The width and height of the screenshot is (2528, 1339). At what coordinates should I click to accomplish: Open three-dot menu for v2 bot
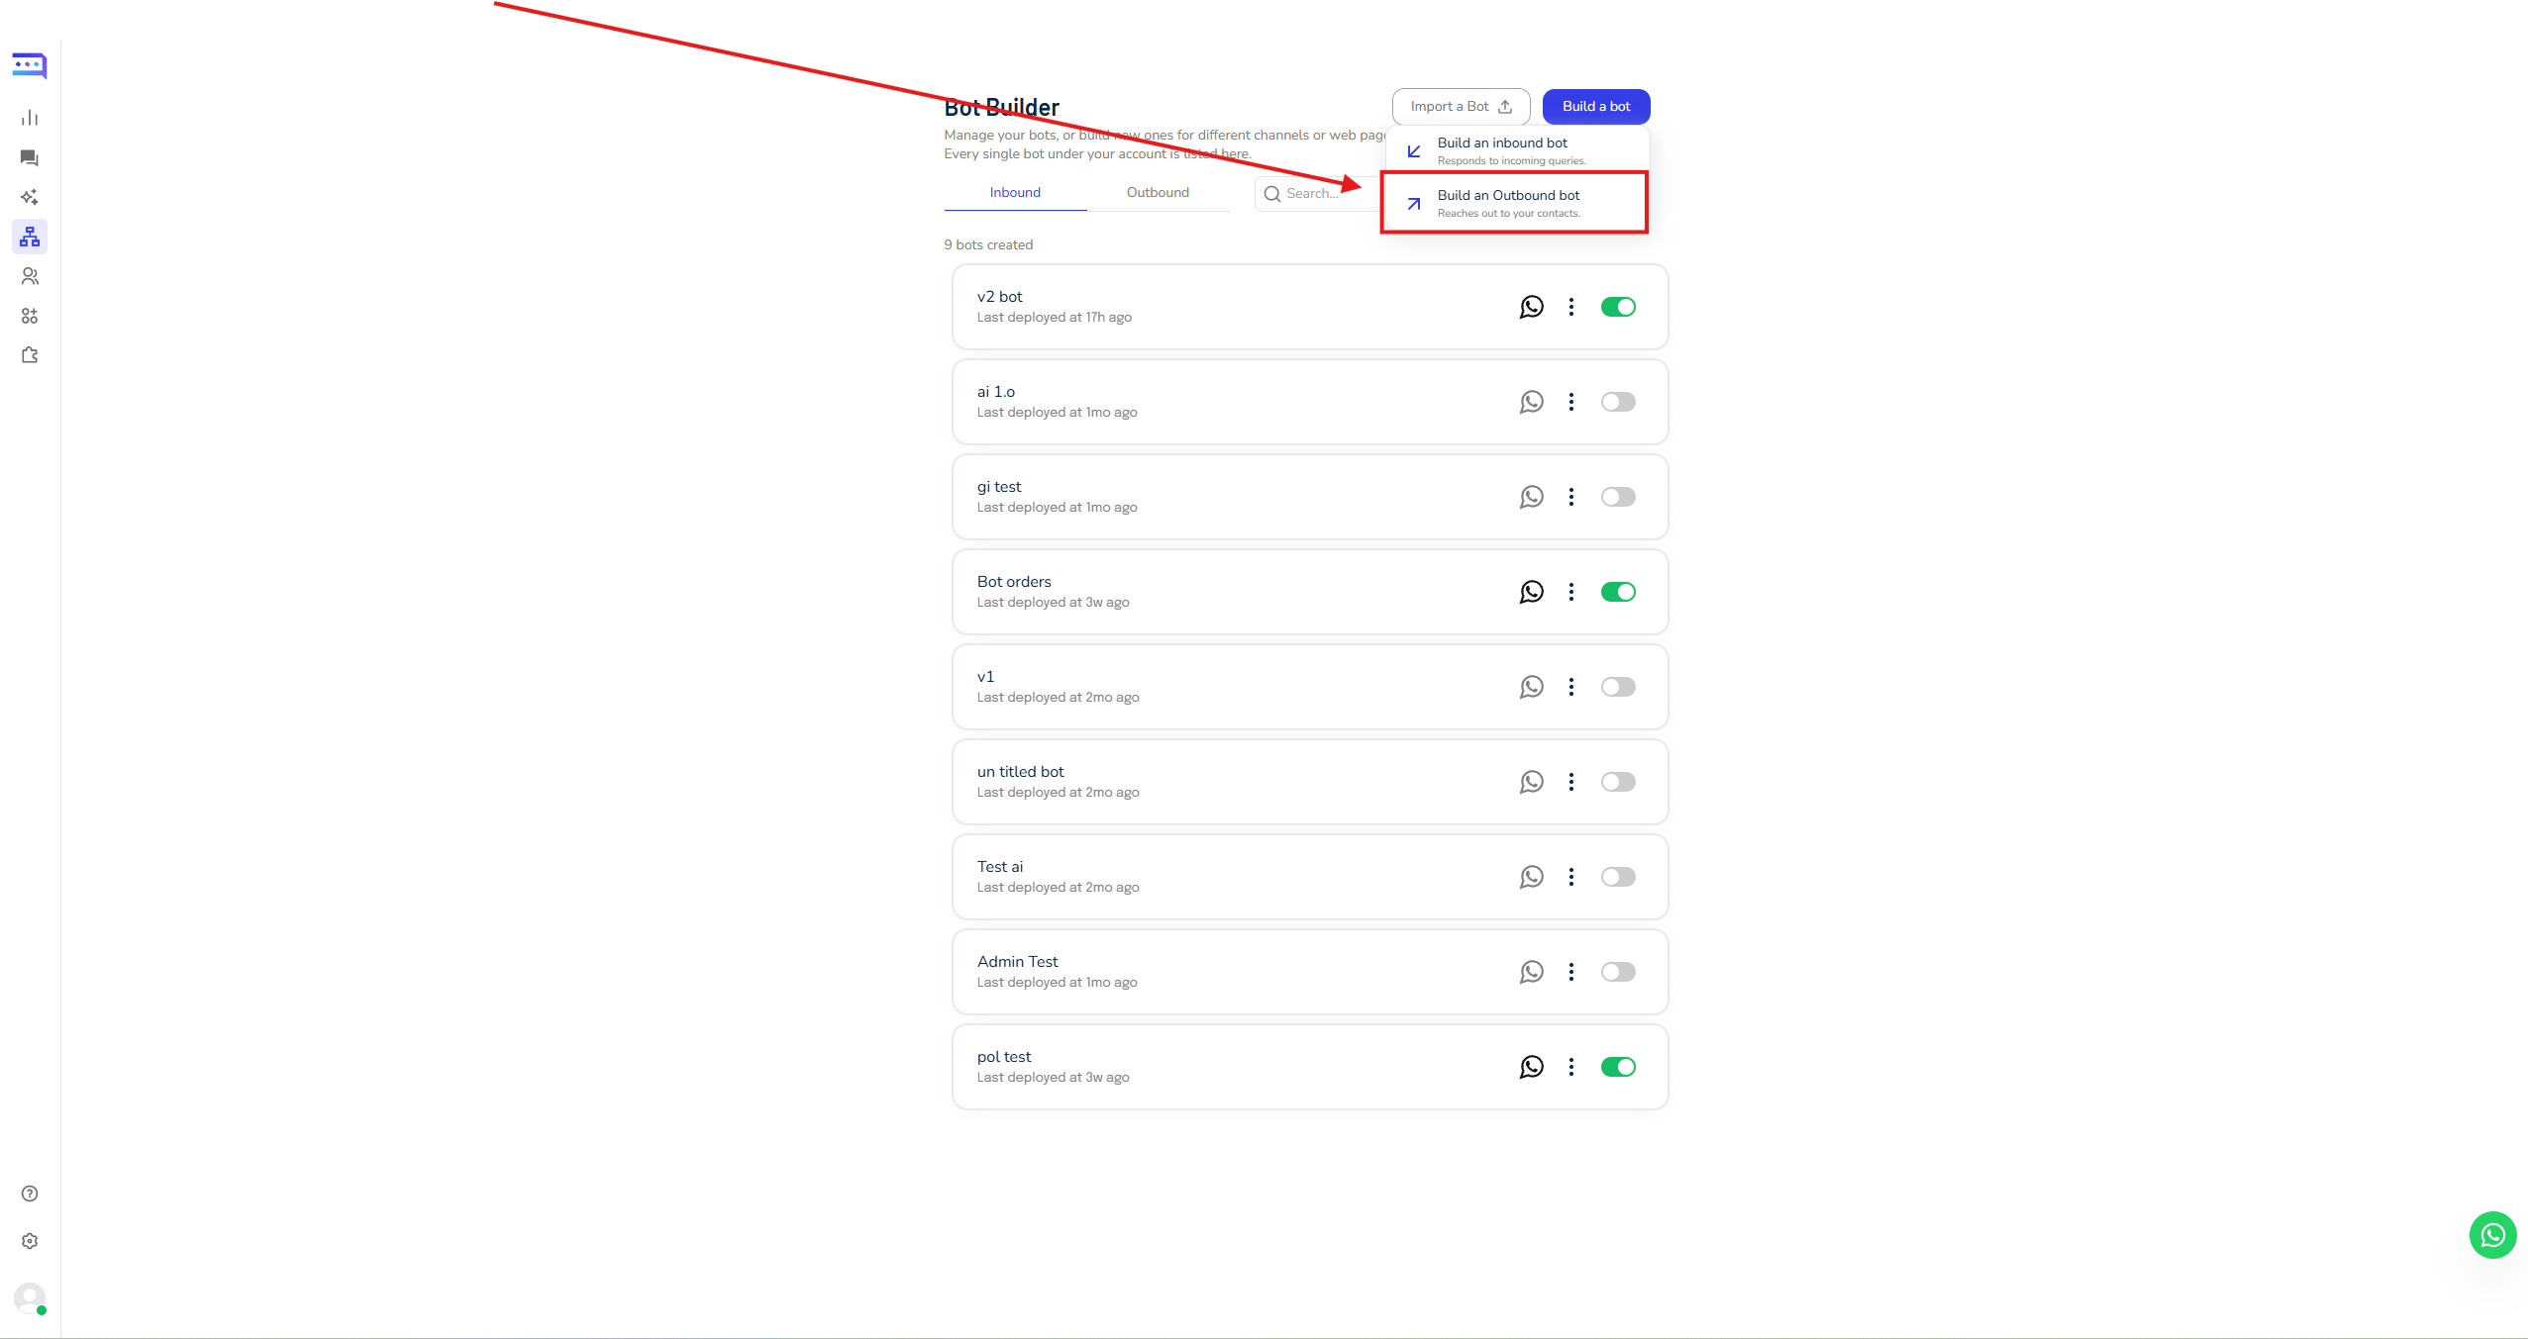point(1570,307)
